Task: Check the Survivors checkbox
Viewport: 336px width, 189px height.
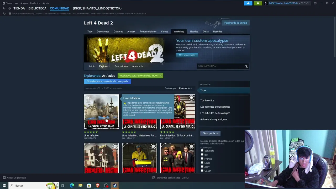Action: click(202, 151)
